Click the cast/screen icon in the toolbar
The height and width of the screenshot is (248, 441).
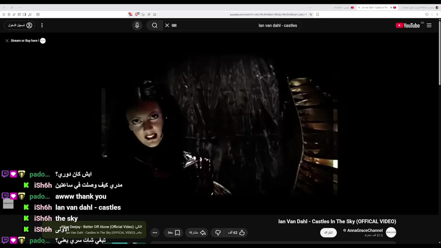click(x=155, y=14)
